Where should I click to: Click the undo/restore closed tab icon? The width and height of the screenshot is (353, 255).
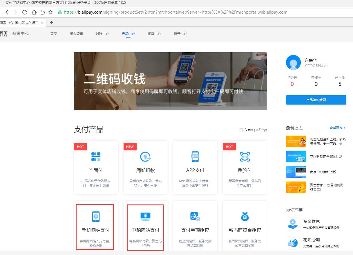tap(42, 12)
